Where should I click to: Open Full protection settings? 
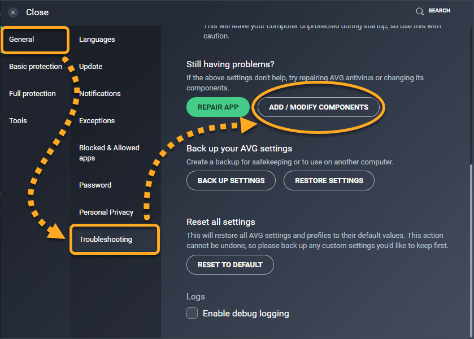tap(32, 94)
